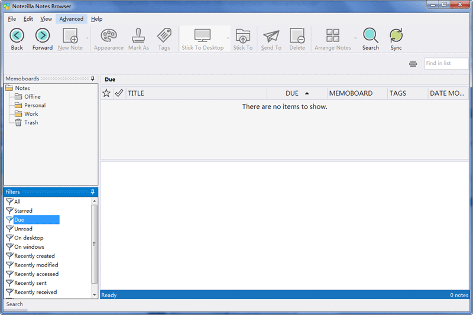This screenshot has width=473, height=315.
Task: Click the Back navigation icon
Action: [x=17, y=35]
